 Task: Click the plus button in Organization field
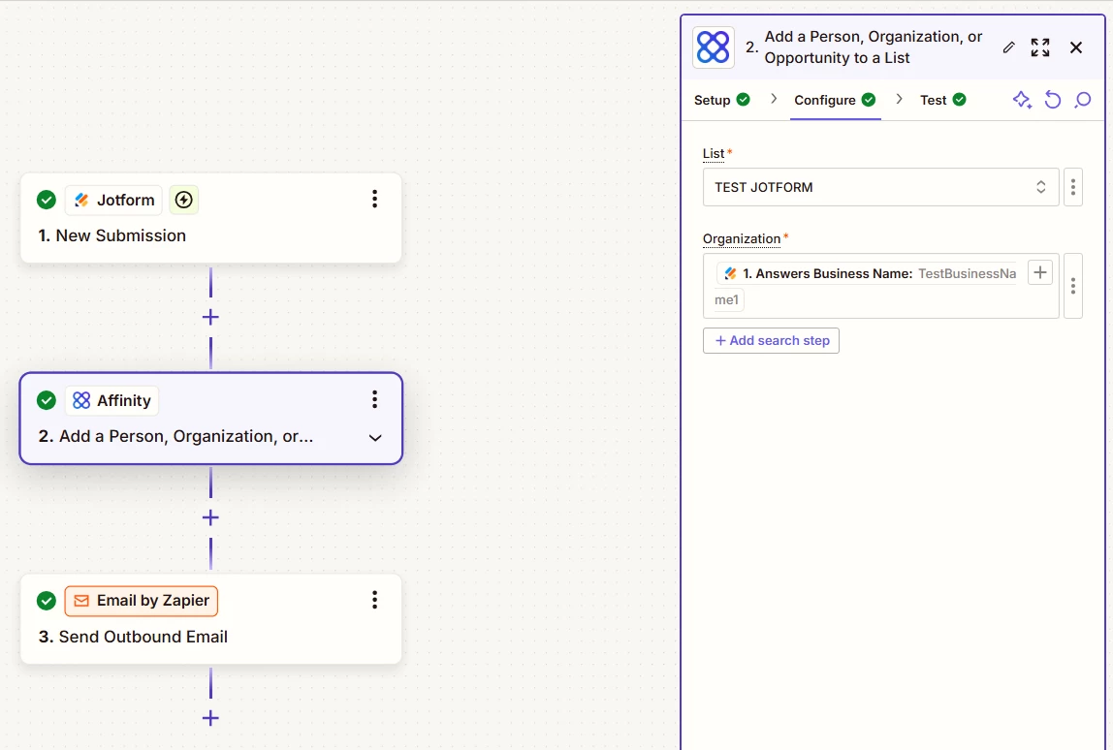pos(1040,272)
